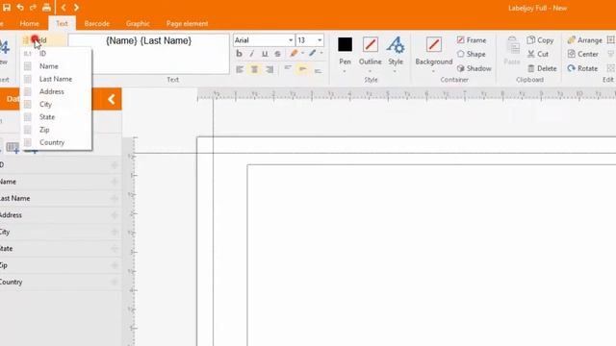Viewport: 616px width, 346px height.
Task: Switch to the Graphic ribbon tab
Action: (x=138, y=23)
